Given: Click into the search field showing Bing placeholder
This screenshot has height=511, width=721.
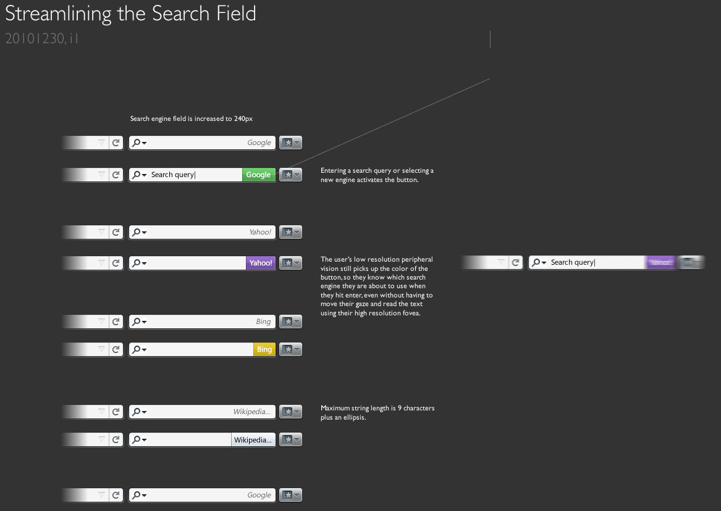Looking at the screenshot, I should tap(202, 322).
